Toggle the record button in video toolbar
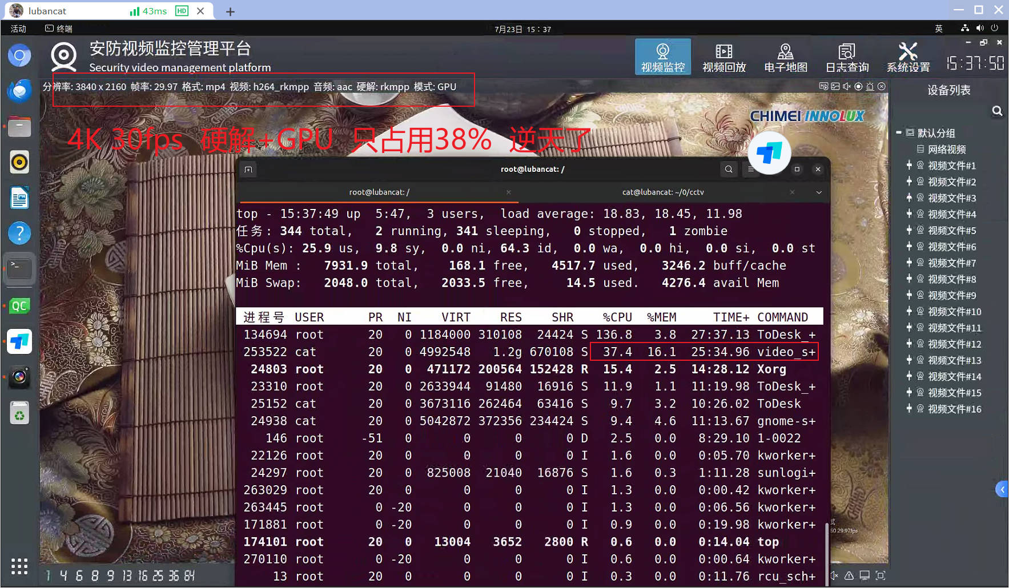This screenshot has height=588, width=1009. coord(858,87)
